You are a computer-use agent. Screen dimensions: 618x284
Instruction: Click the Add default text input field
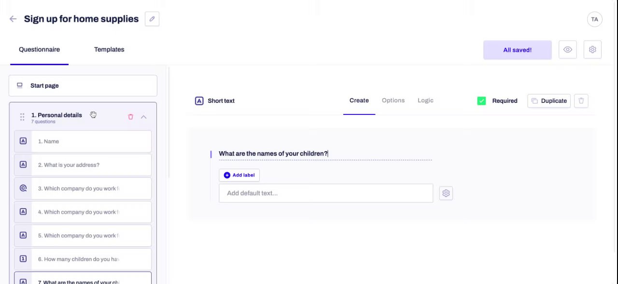pos(326,193)
